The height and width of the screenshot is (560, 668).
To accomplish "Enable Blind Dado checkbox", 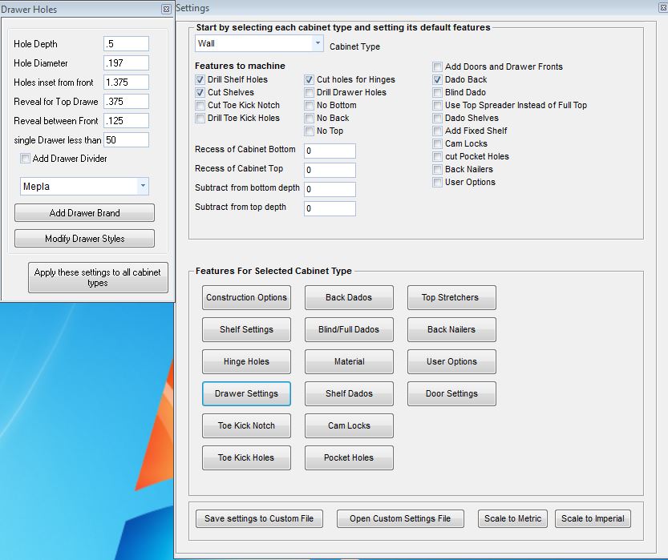I will coord(437,92).
